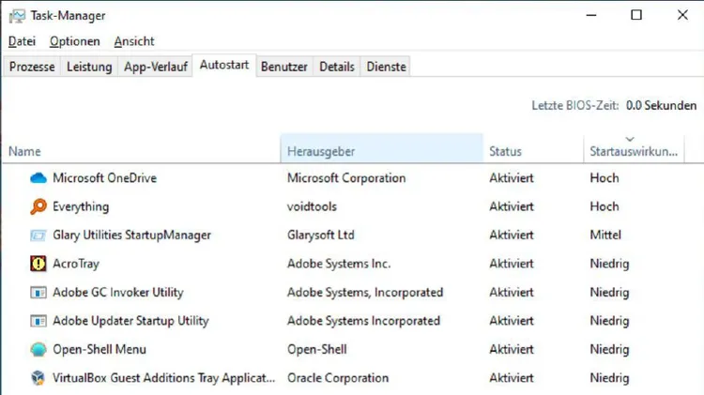Open the Optionen menu
704x395 pixels.
[x=74, y=41]
